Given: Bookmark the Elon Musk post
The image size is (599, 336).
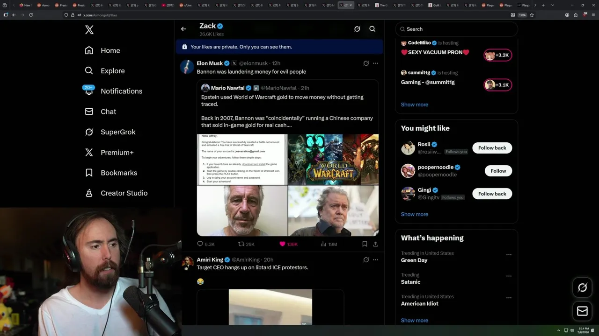Looking at the screenshot, I should tap(365, 244).
